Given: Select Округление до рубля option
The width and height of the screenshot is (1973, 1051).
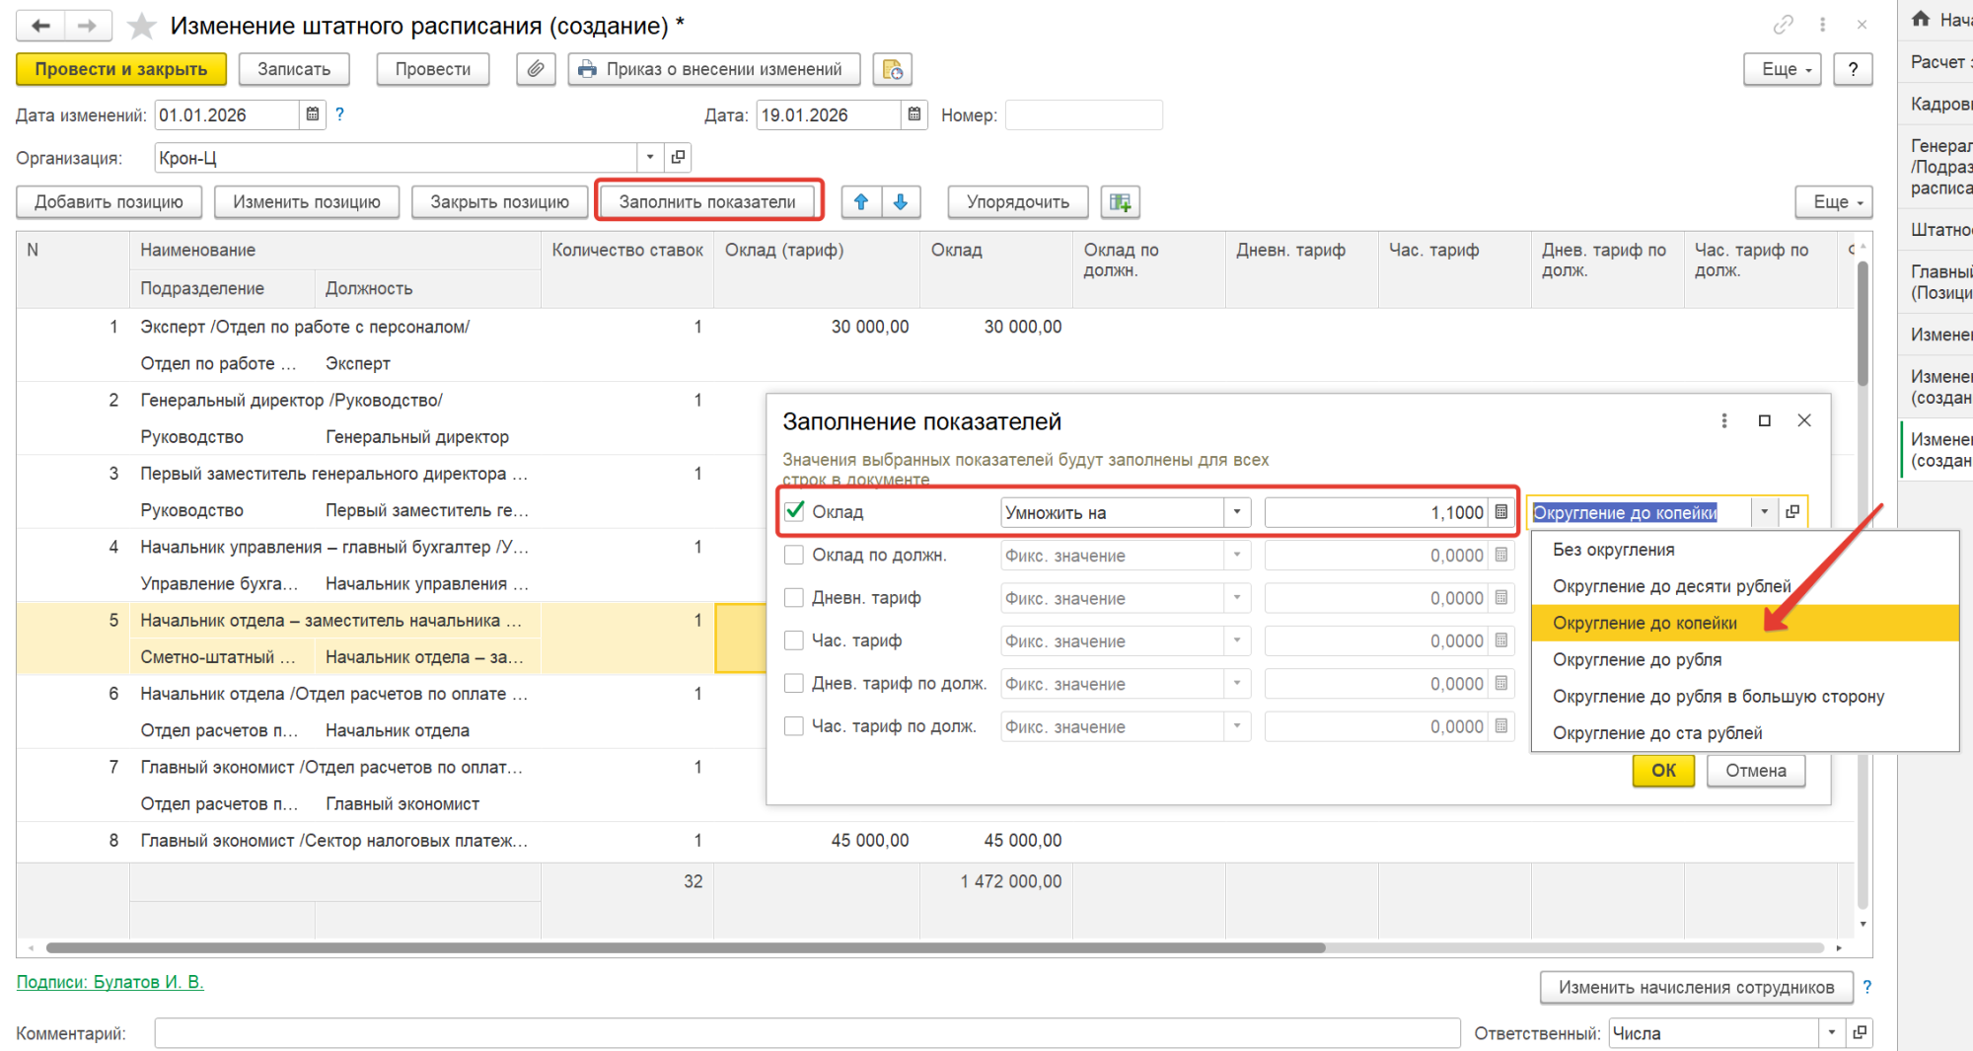Looking at the screenshot, I should pyautogui.click(x=1637, y=659).
